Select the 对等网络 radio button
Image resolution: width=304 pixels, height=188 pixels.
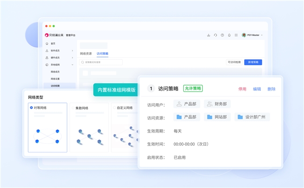[x=31, y=107]
